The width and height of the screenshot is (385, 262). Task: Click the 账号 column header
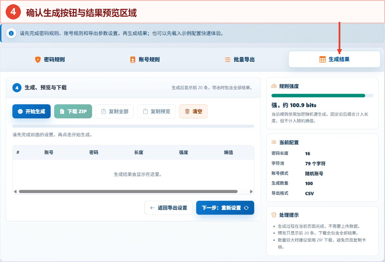point(49,152)
